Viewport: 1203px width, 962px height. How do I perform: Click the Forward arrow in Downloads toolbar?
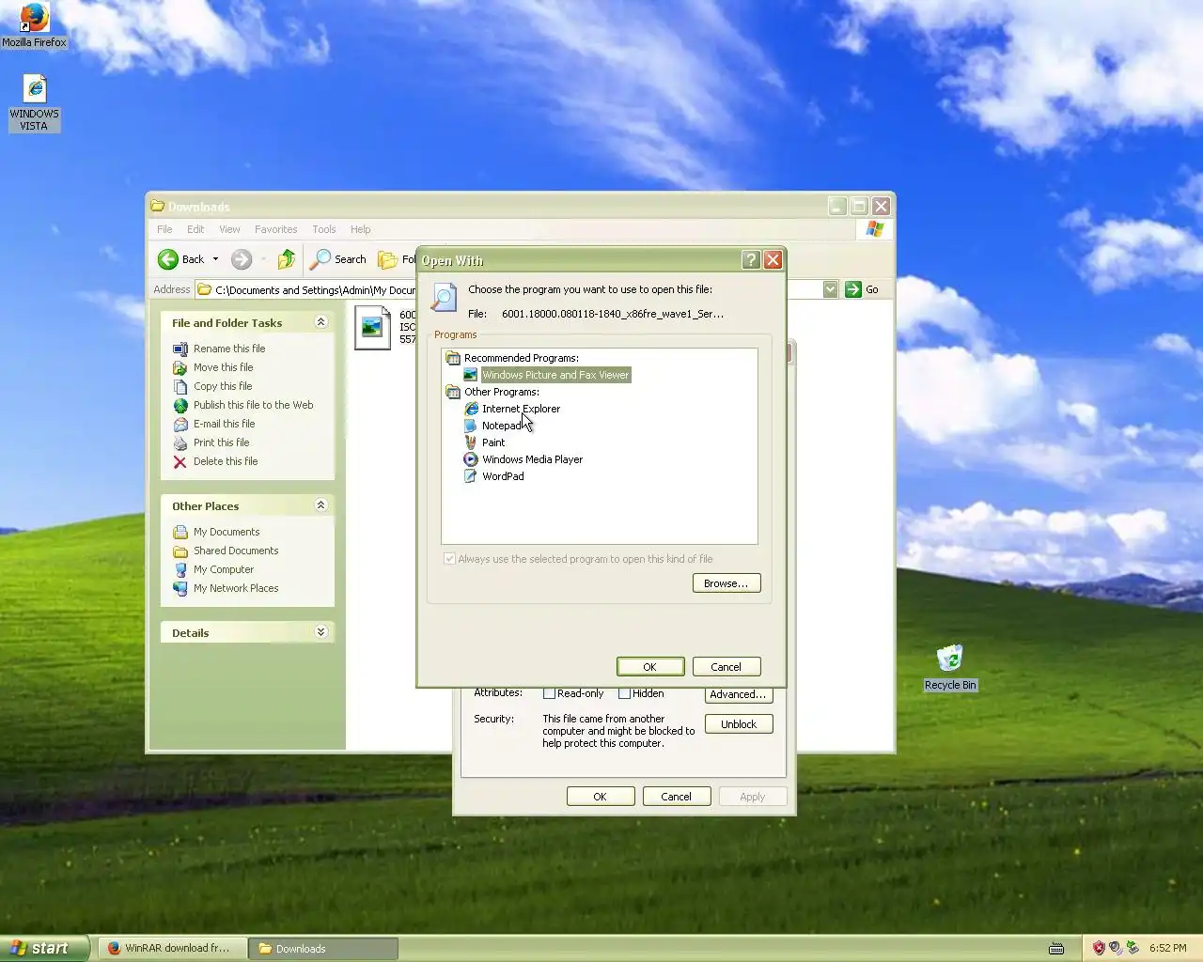point(242,259)
